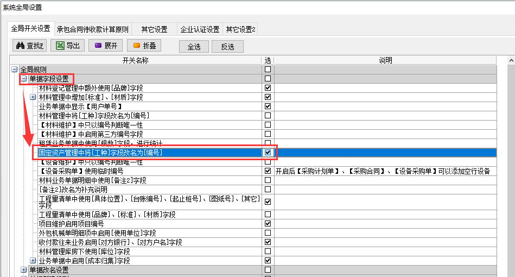Collapse the 单据字段设置 tree group
Viewport: 515px width, 277px height.
pyautogui.click(x=24, y=79)
